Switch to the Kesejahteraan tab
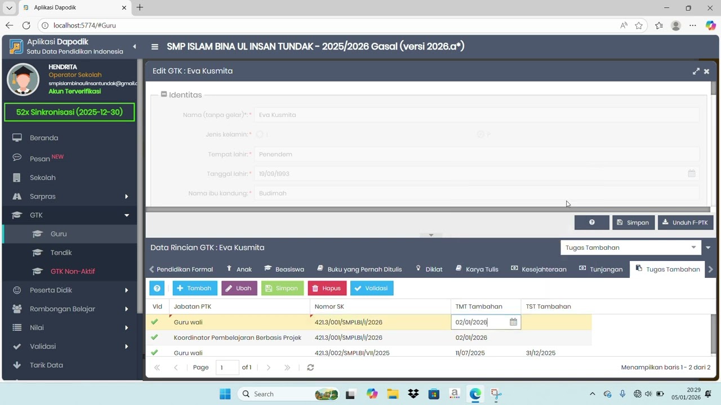721x405 pixels. tap(538, 269)
